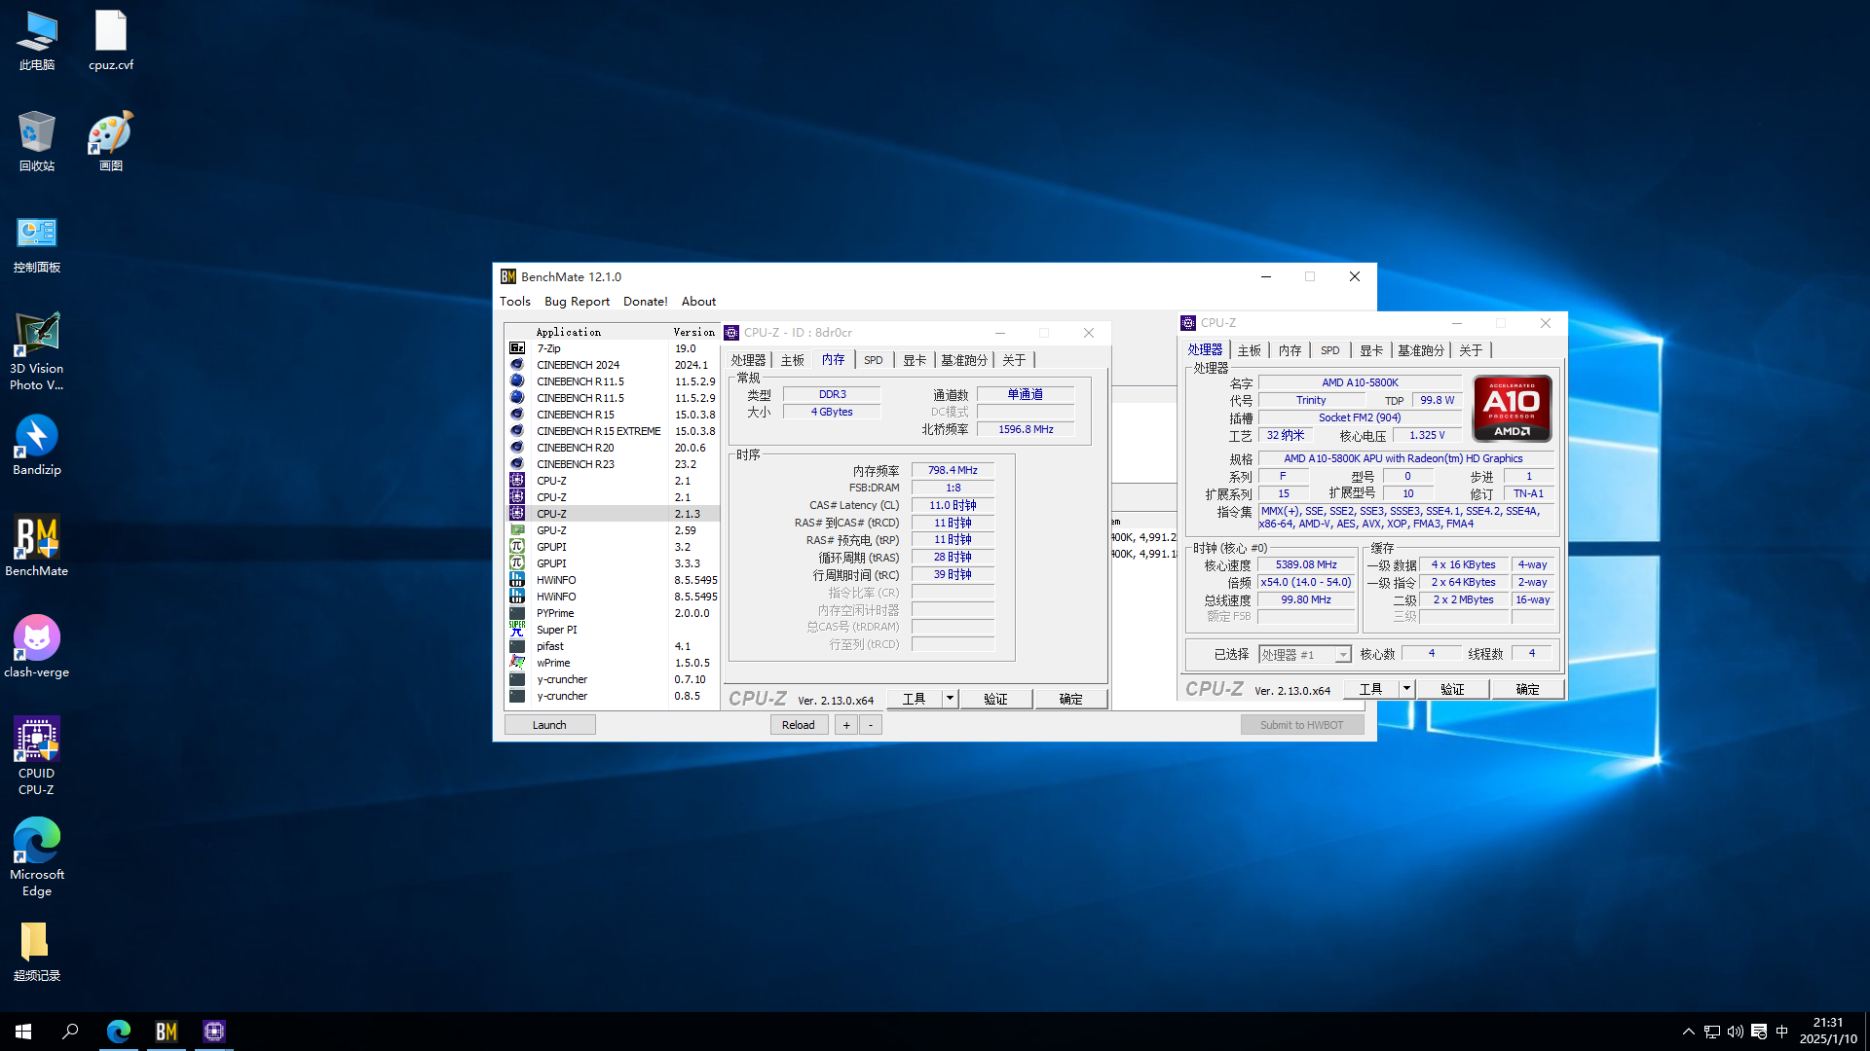Viewport: 1870px width, 1051px height.
Task: Click the memory frequency 798.4 MHz field
Action: point(953,470)
